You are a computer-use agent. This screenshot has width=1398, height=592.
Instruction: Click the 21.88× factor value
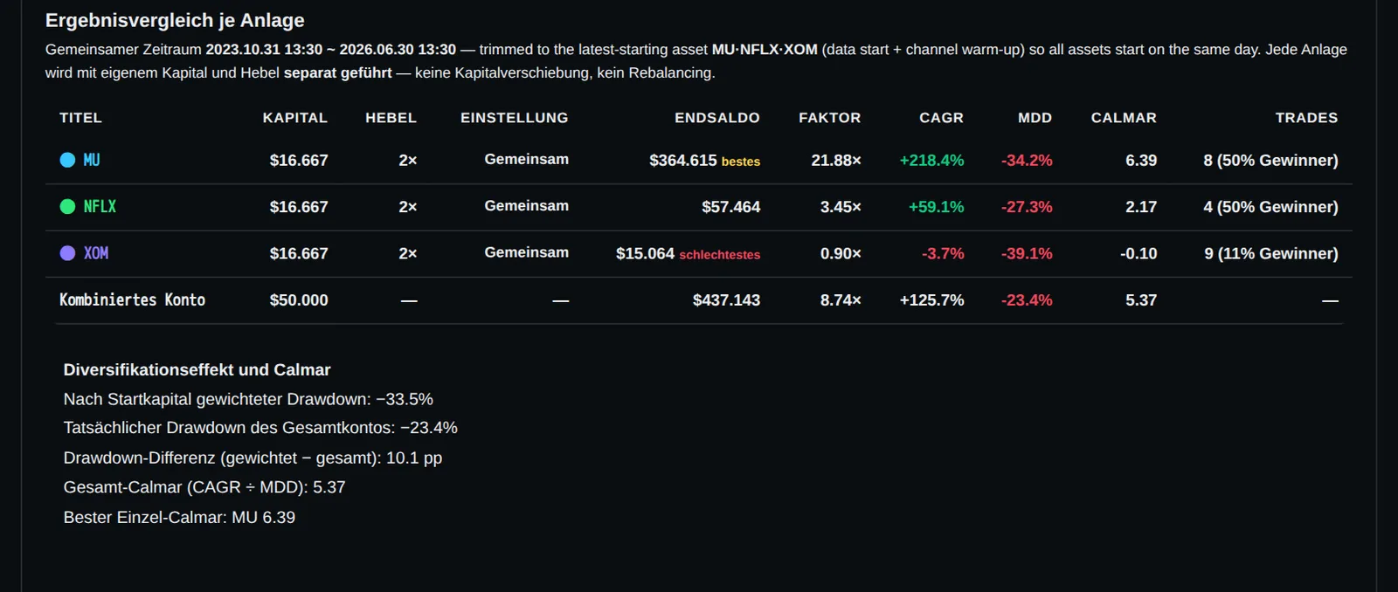pyautogui.click(x=836, y=161)
